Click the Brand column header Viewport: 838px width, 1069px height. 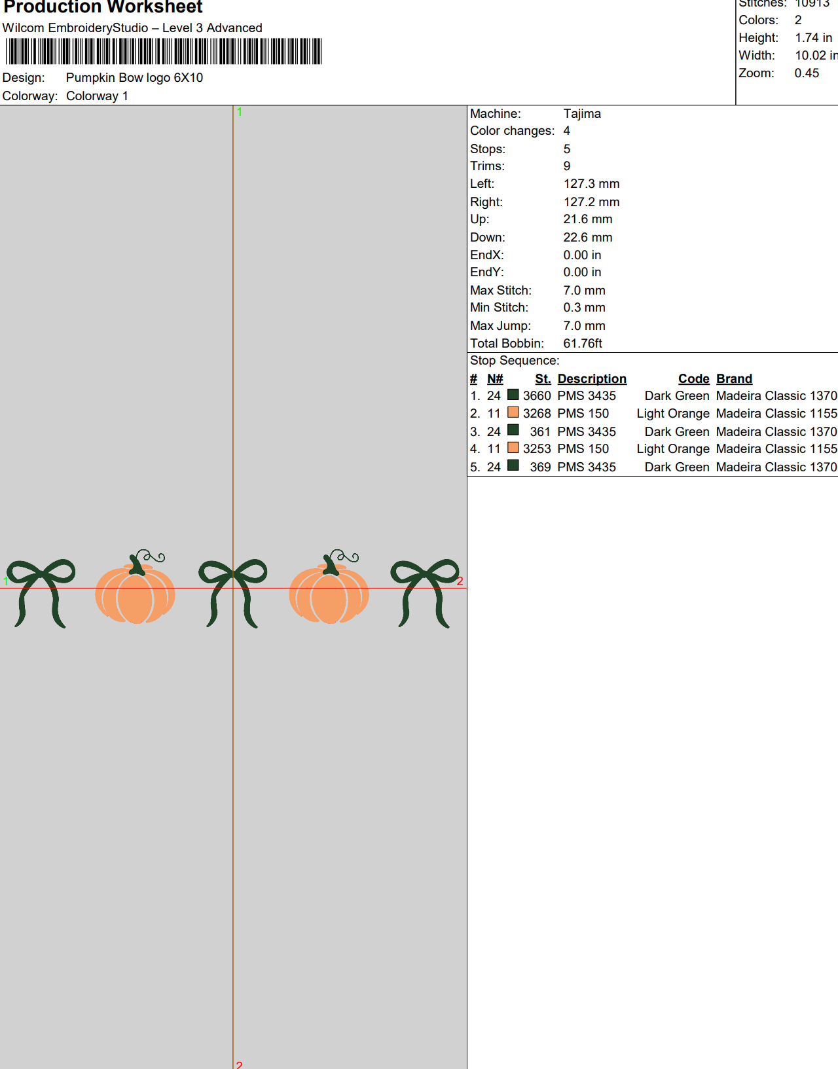[734, 379]
